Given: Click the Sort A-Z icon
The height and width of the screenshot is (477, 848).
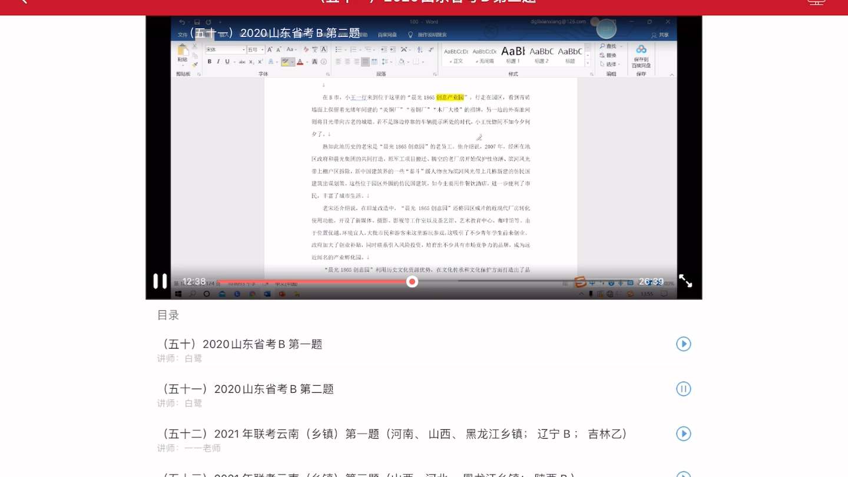Looking at the screenshot, I should pyautogui.click(x=420, y=49).
